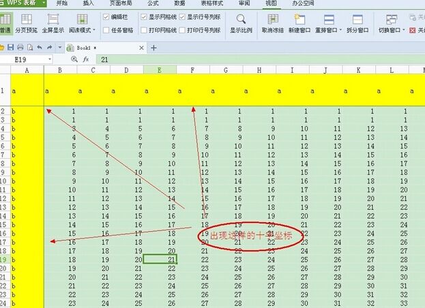Click the name box showing E19

[x=24, y=59]
